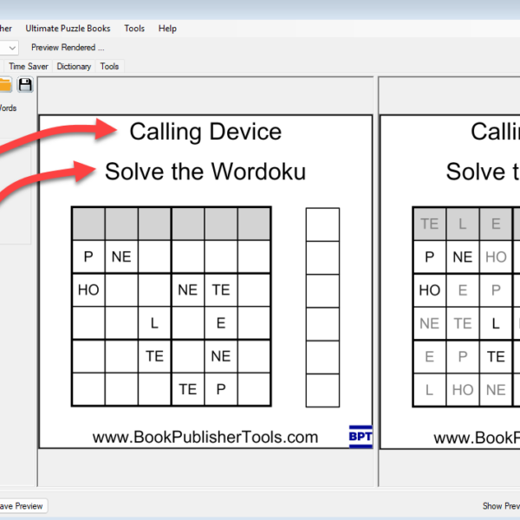The height and width of the screenshot is (520, 520).
Task: Open the Tools menu in the menu bar
Action: point(134,29)
